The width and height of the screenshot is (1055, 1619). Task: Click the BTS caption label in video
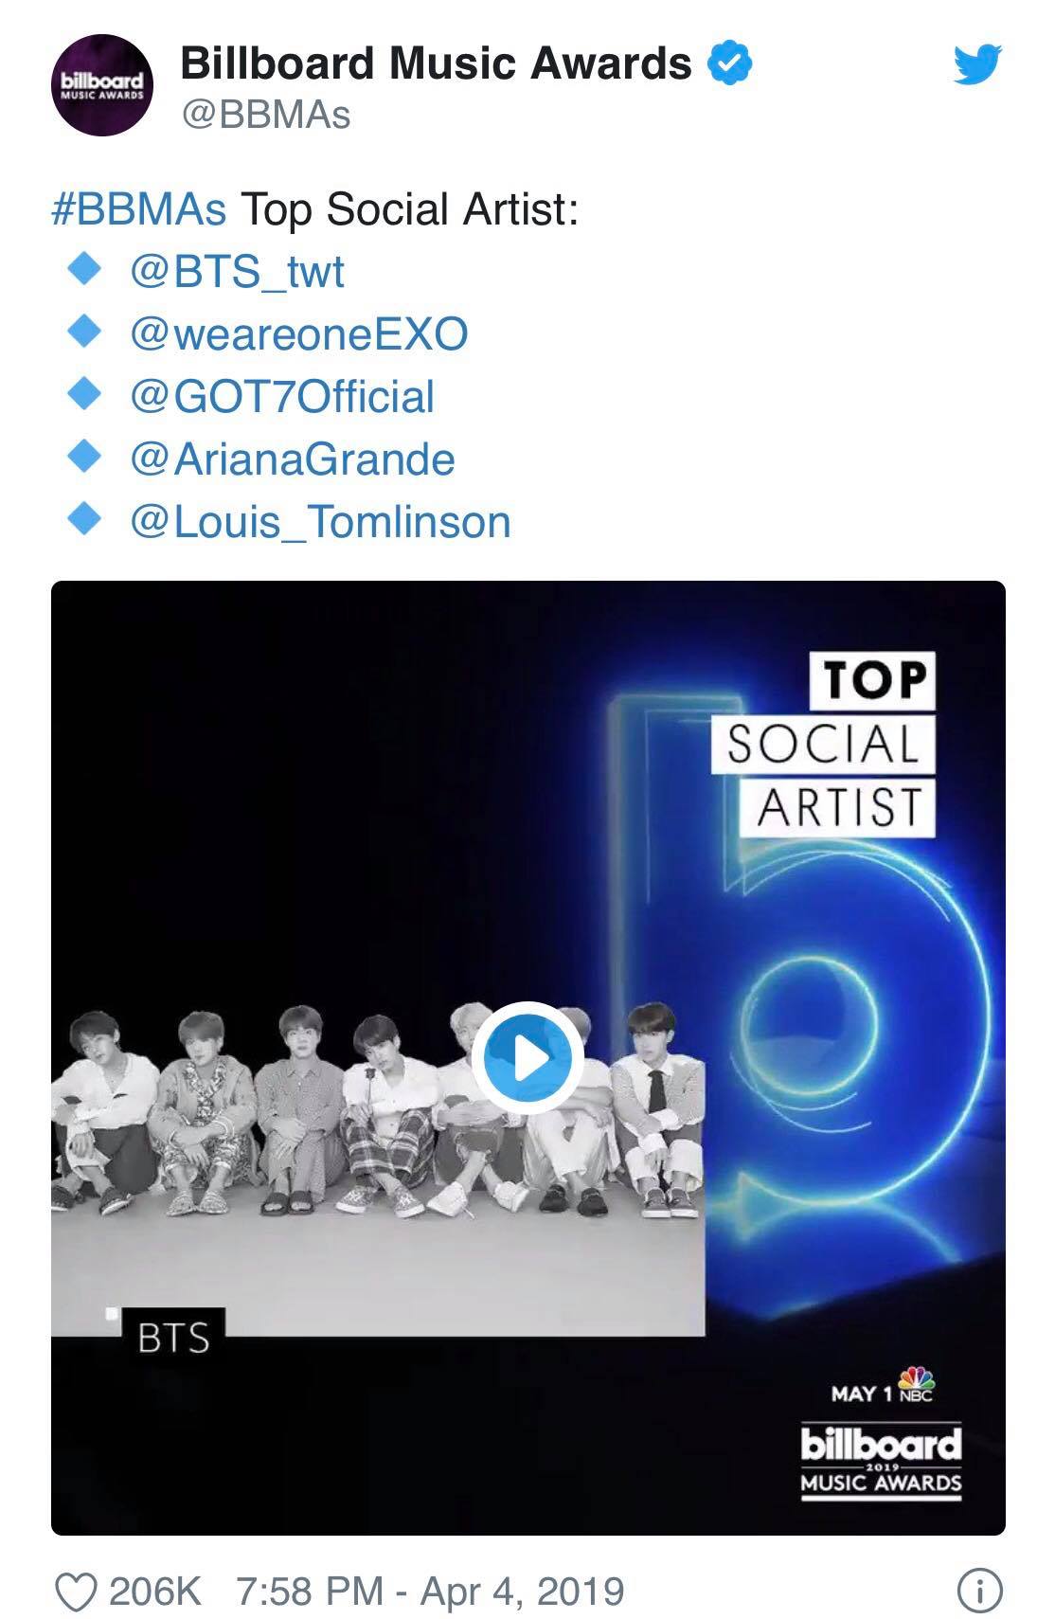coord(173,1338)
